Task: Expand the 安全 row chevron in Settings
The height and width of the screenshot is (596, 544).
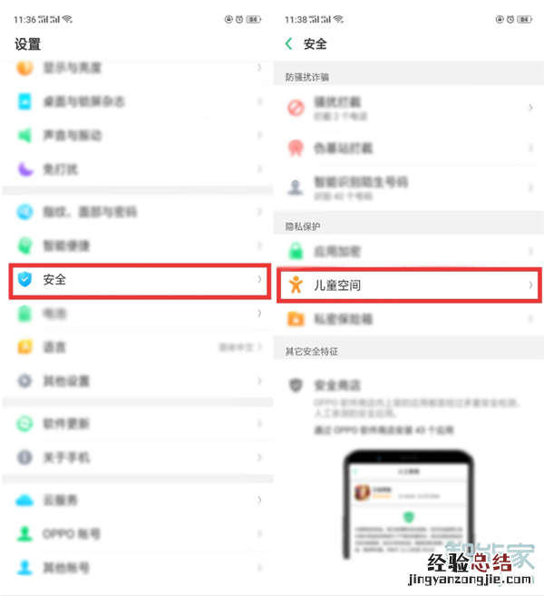Action: pyautogui.click(x=259, y=279)
